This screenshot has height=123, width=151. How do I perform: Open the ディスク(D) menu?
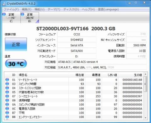pos(71,9)
